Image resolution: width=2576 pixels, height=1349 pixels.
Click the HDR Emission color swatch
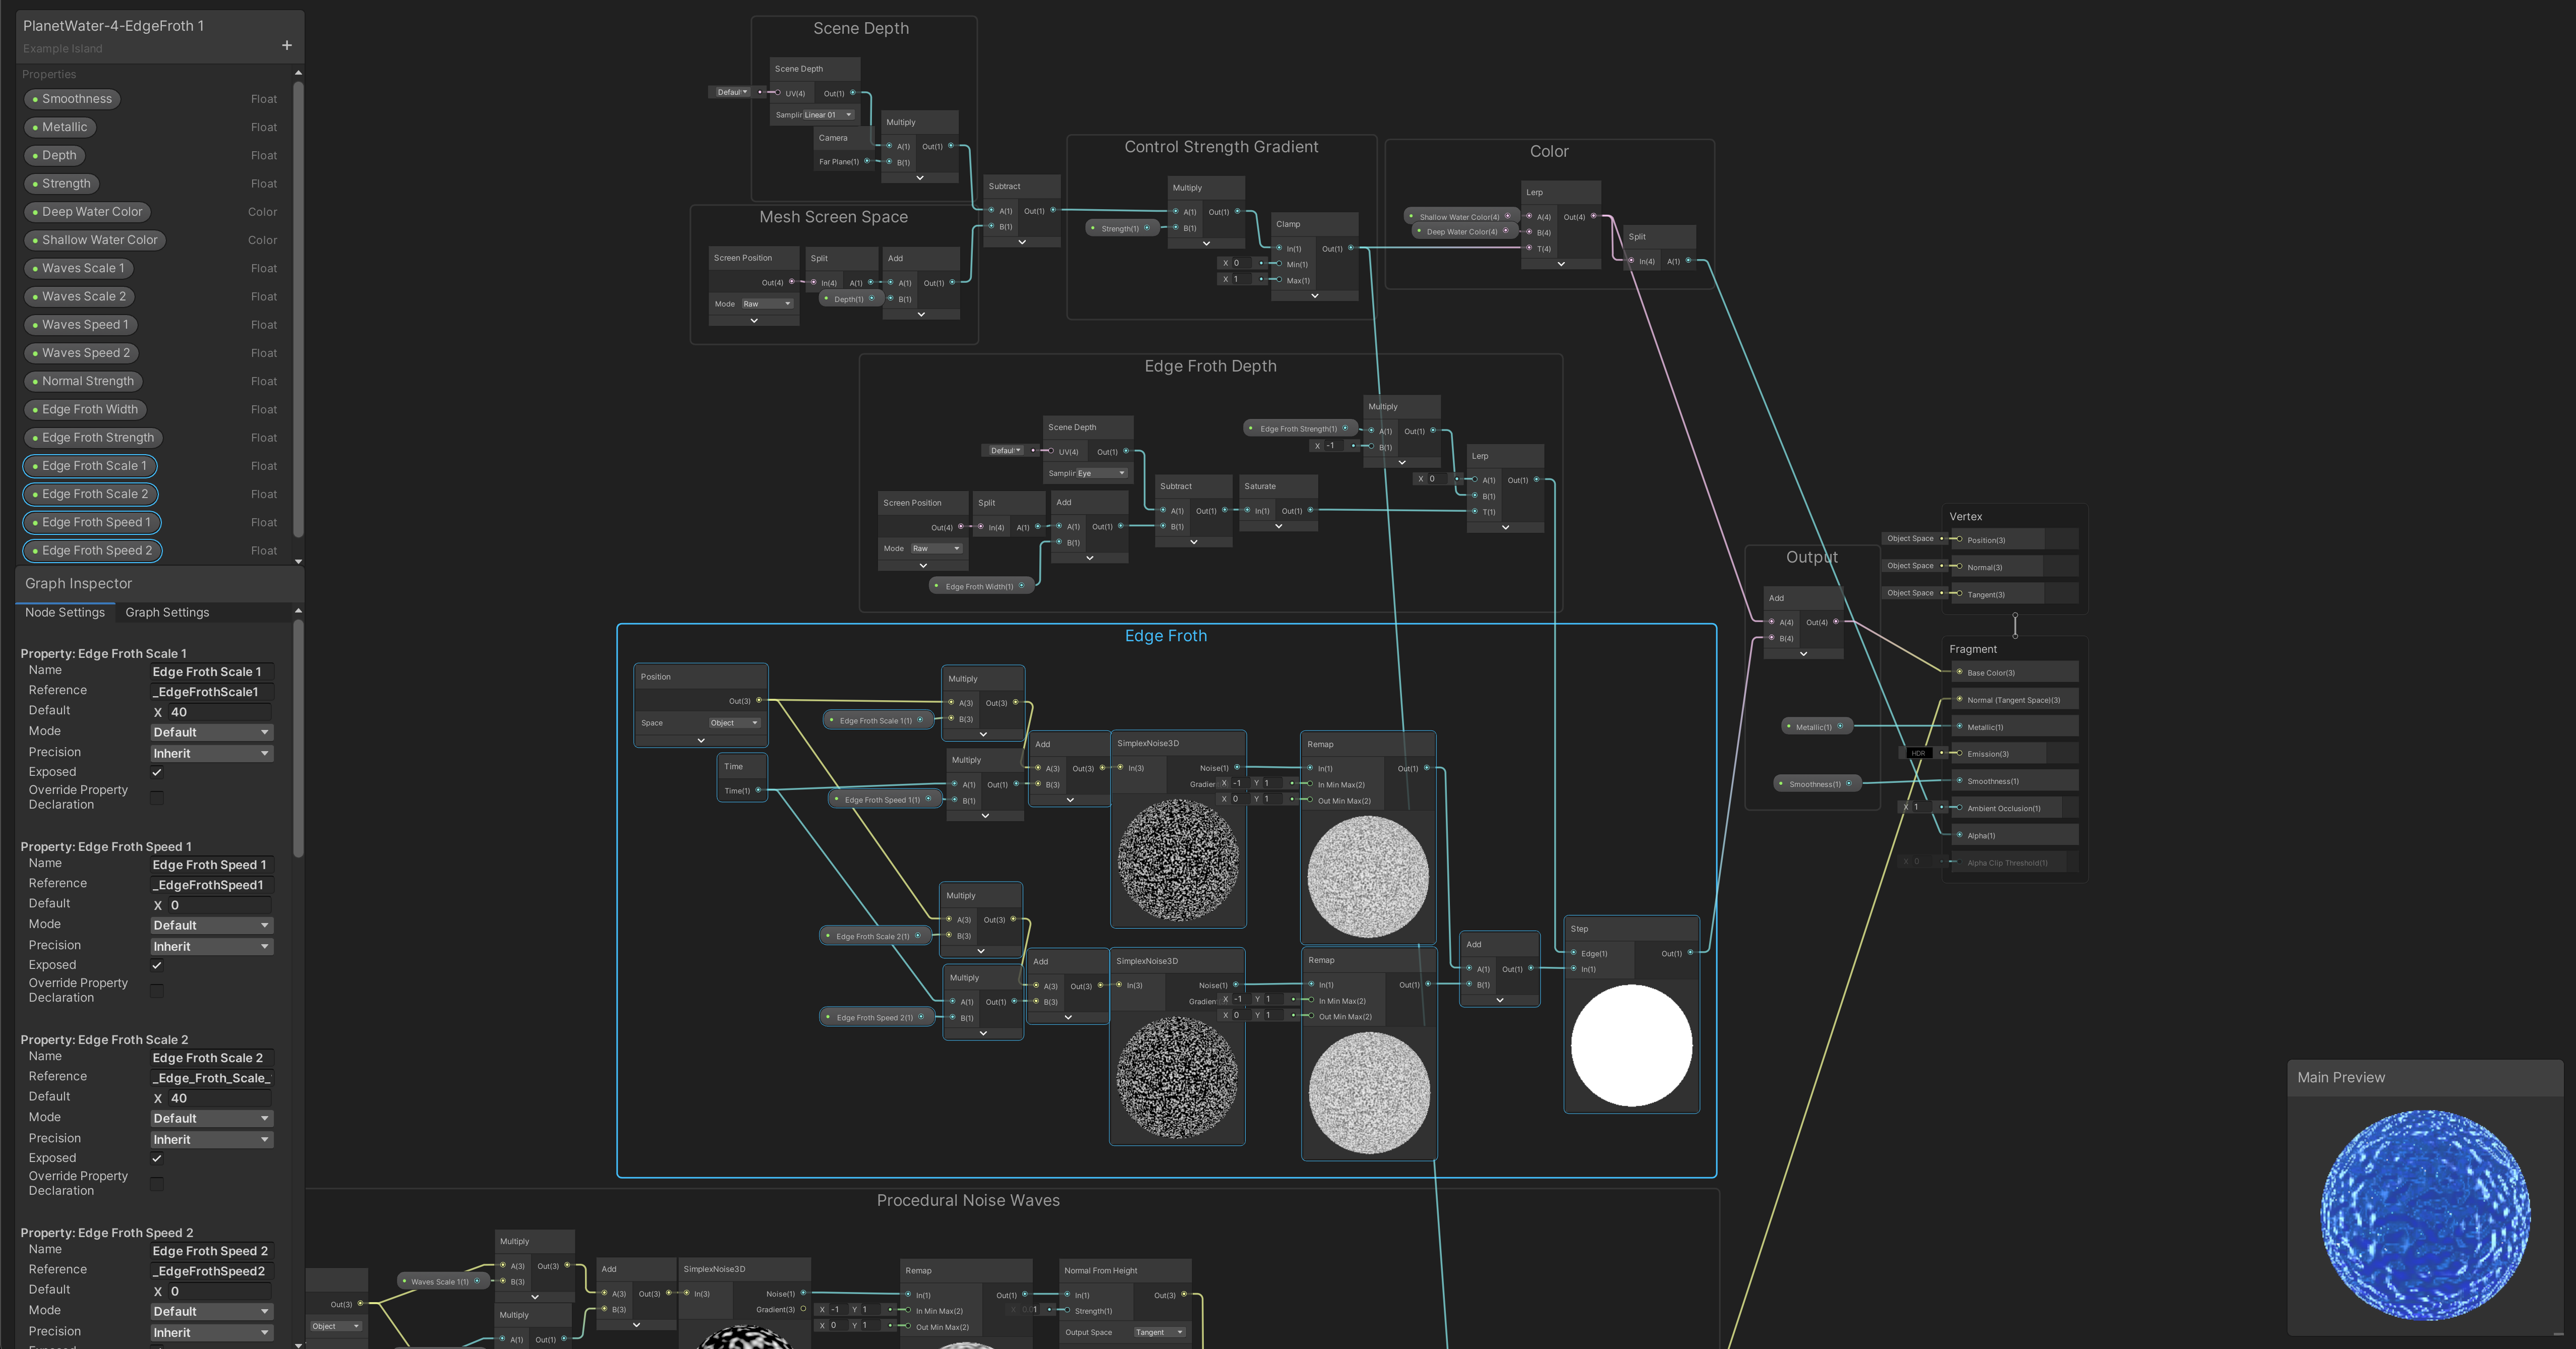coord(1918,754)
